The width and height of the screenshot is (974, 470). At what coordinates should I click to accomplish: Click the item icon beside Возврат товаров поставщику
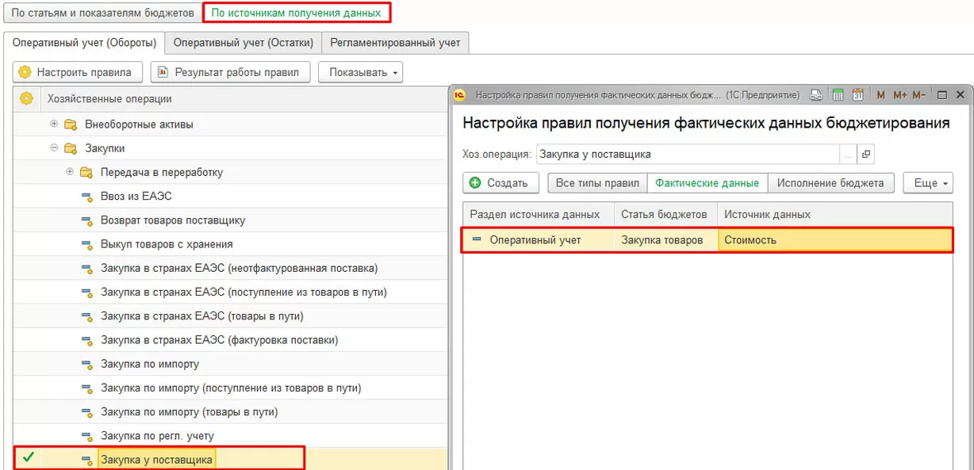tap(86, 220)
